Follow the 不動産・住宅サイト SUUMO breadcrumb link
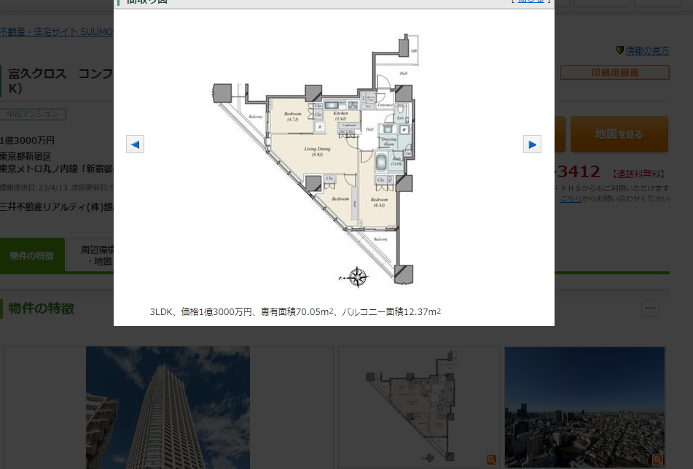The image size is (693, 469). click(57, 32)
